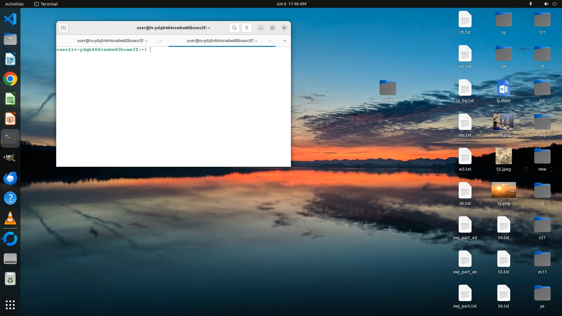Close the second terminal tab
Screen dimensions: 562x316
[x=270, y=41]
